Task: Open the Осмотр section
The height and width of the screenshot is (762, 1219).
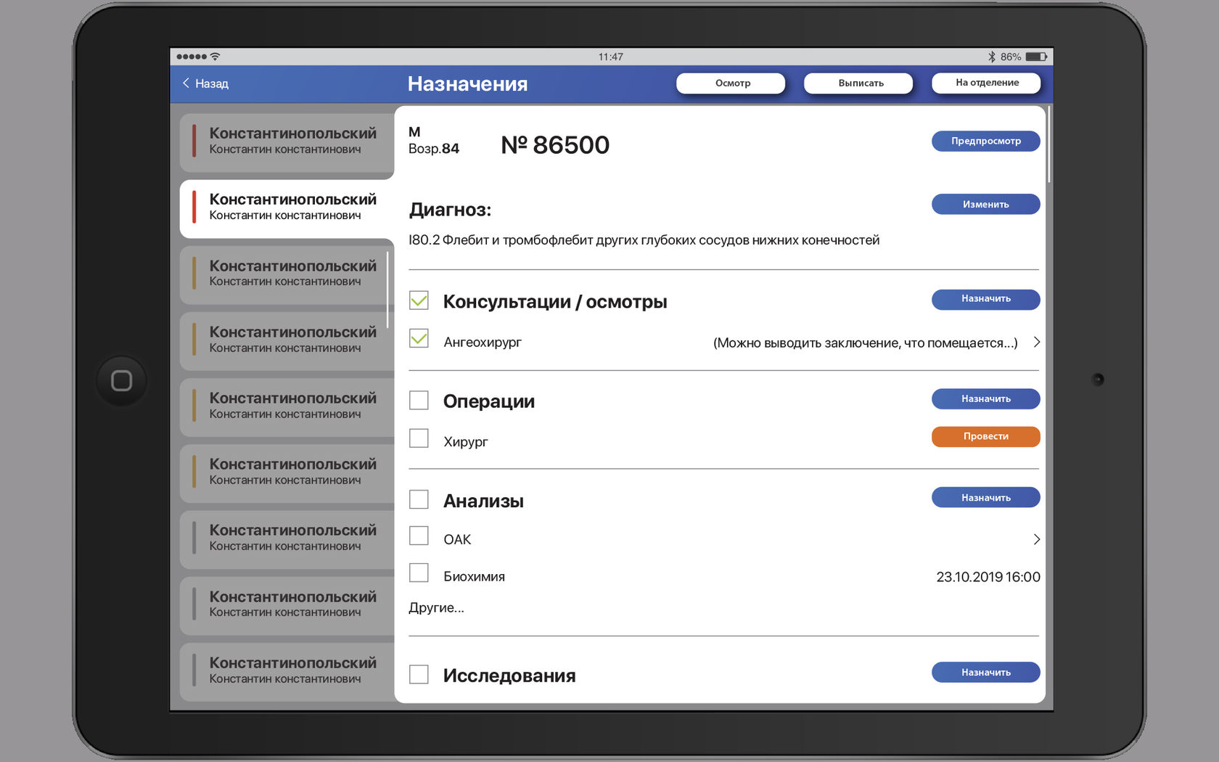Action: (731, 83)
